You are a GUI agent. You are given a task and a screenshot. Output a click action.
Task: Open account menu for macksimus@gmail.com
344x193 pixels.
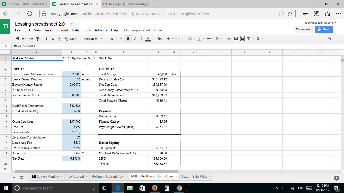tap(320, 23)
